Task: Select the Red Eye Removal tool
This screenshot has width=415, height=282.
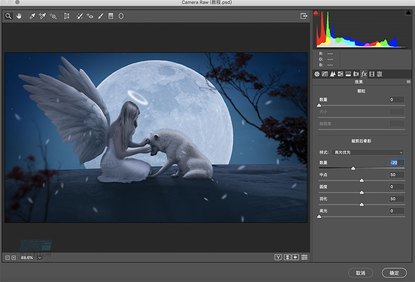Action: click(x=90, y=16)
